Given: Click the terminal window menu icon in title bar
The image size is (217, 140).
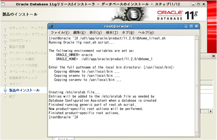Looking at the screenshot, I should [x=51, y=26].
